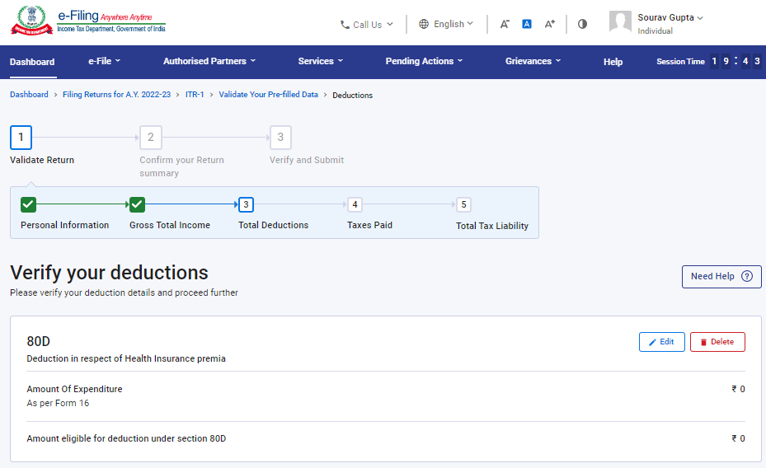Viewport: 766px width, 468px height.
Task: Select step 2 Confirm your Return summary
Action: (151, 138)
